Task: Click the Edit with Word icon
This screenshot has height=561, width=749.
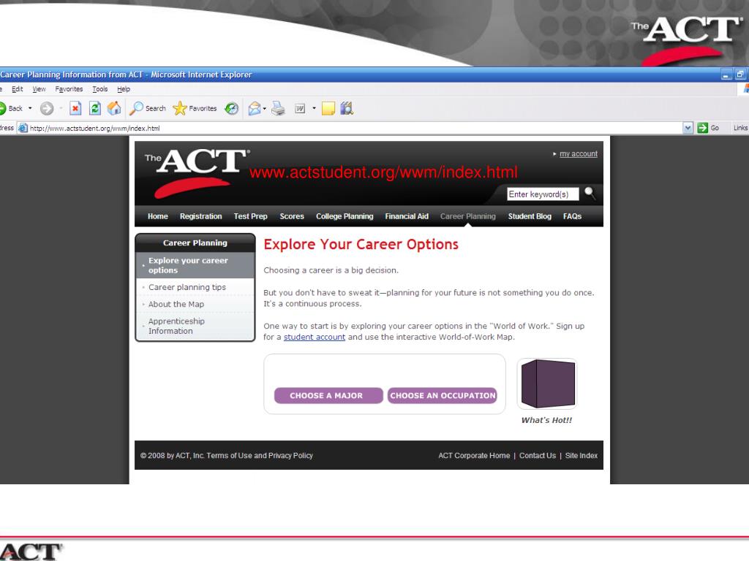Action: click(300, 109)
